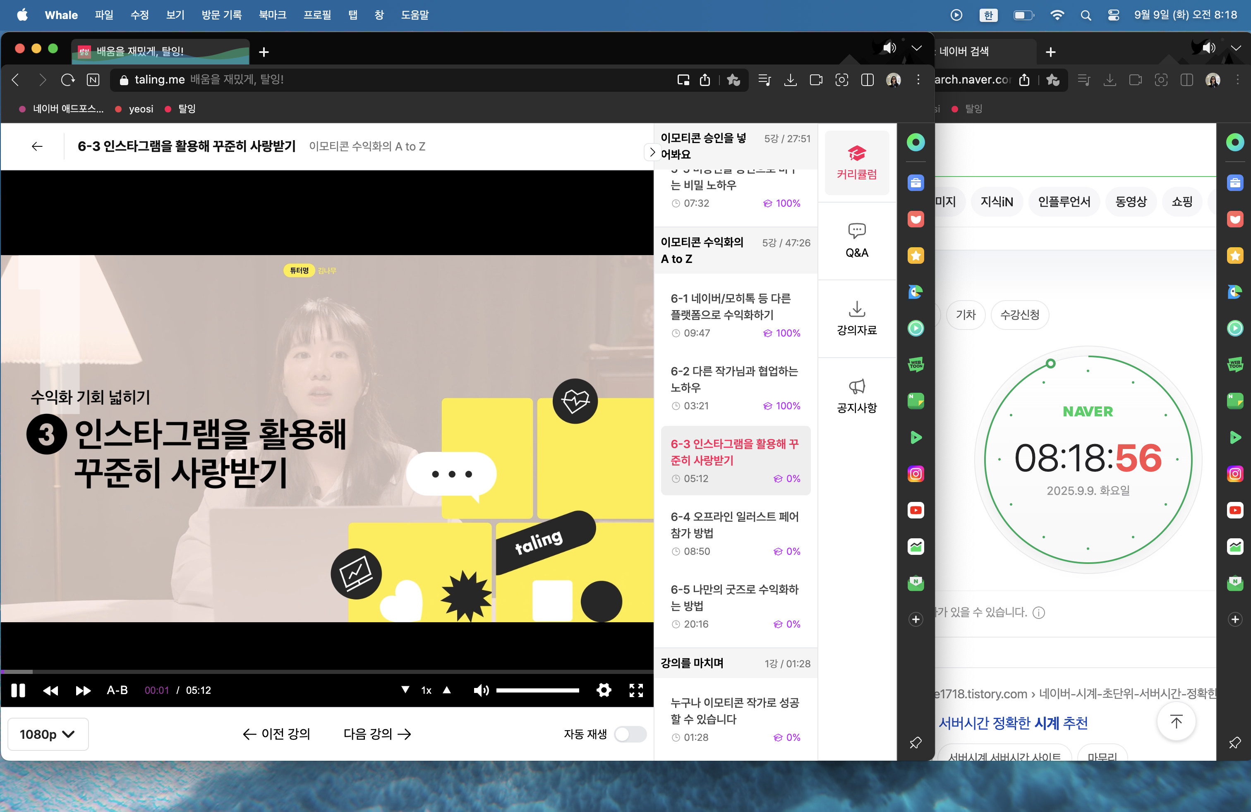Go to 다음 강의
1251x812 pixels.
[x=377, y=734]
